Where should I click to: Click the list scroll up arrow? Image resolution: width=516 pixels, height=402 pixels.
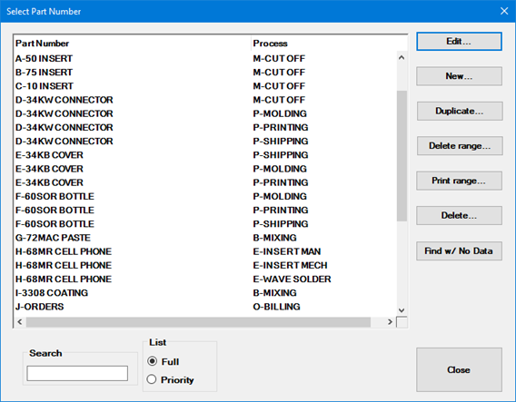(x=402, y=58)
